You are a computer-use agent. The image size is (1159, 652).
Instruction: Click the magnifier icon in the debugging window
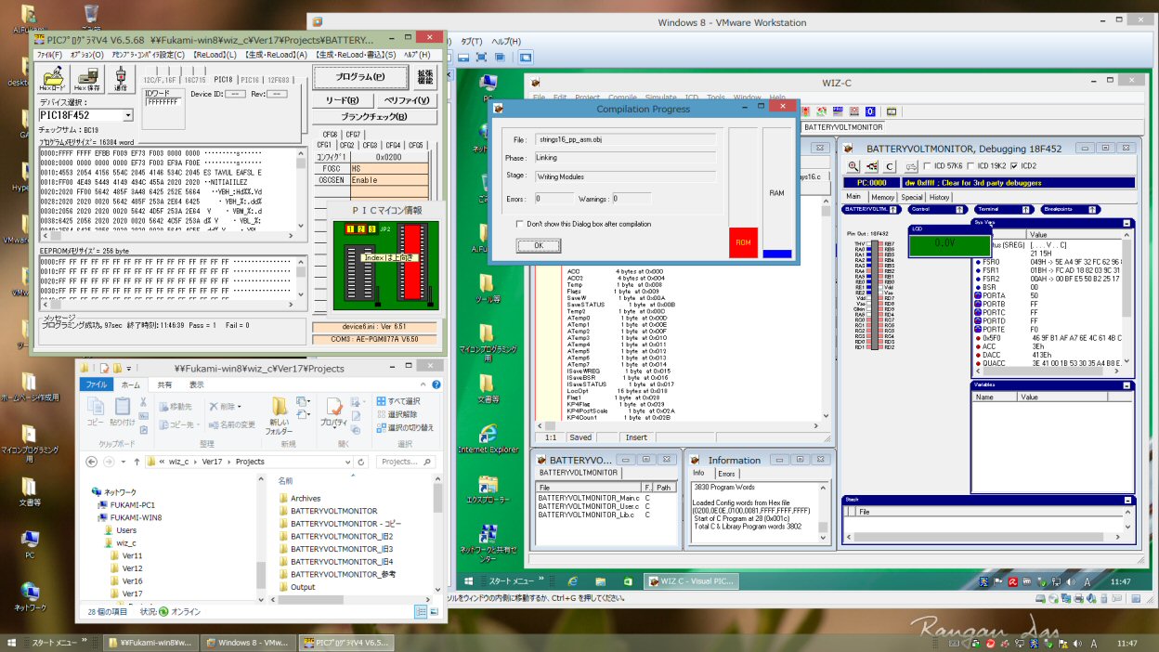853,166
